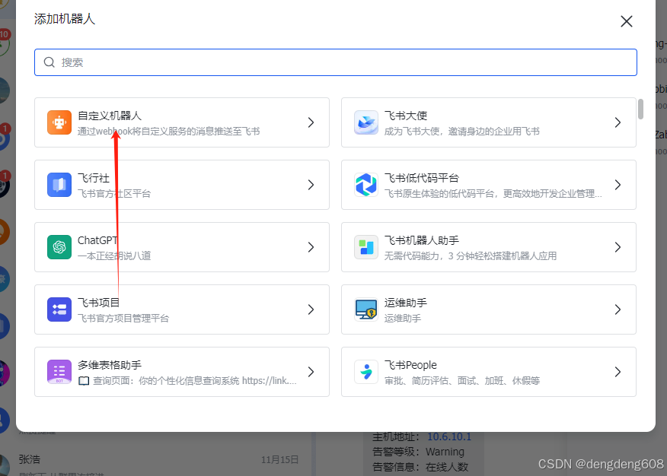Open 自定义机器人 via its chevron arrow

311,122
